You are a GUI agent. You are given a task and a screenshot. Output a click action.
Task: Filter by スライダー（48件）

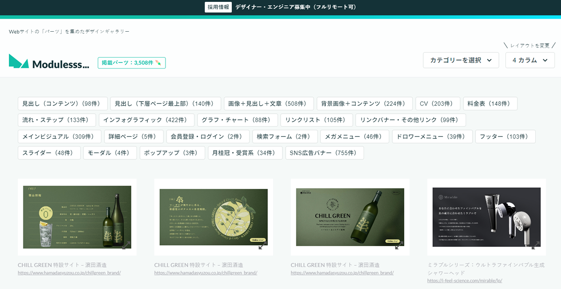tap(49, 153)
